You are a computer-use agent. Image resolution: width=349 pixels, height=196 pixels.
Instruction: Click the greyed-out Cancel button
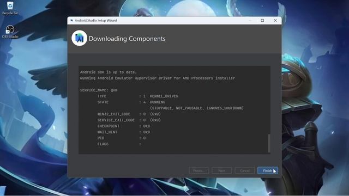(245, 170)
